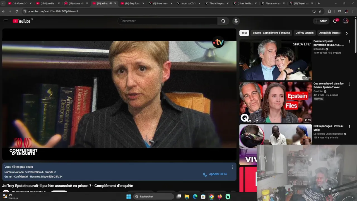Call 3114 via Appeler link

pyautogui.click(x=215, y=174)
